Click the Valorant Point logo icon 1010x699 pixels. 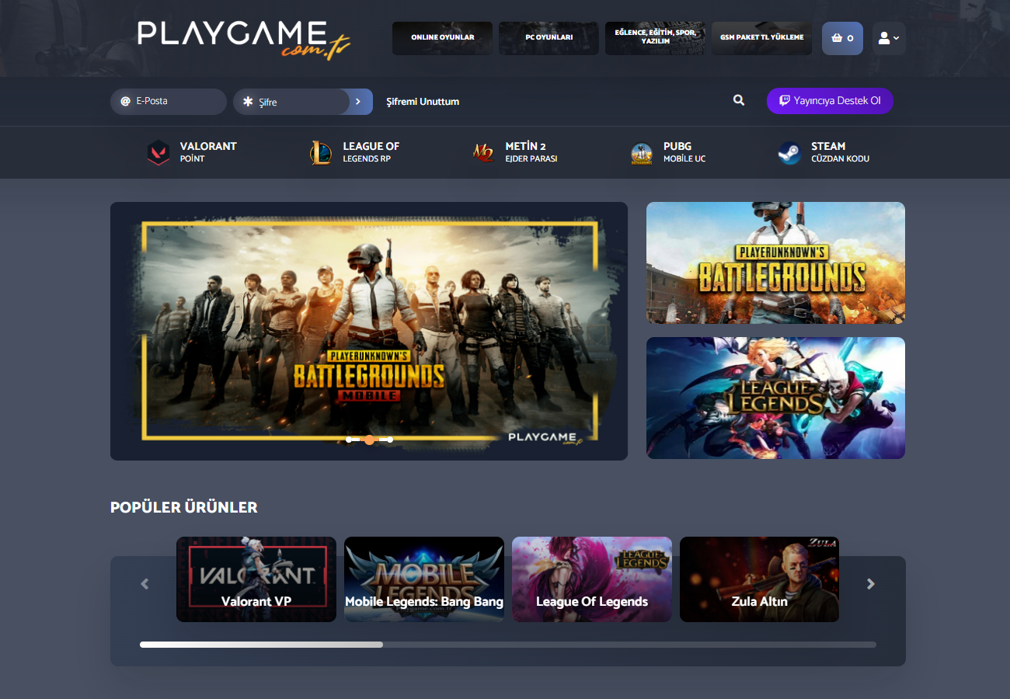[158, 153]
